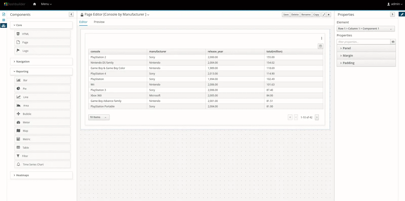
Task: Open the Menu dropdown
Action: pyautogui.click(x=46, y=4)
